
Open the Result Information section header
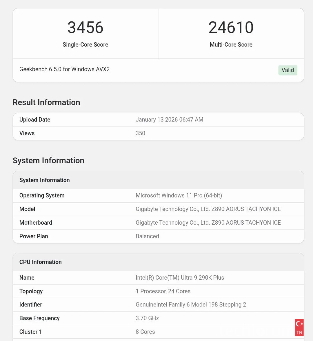(x=46, y=102)
